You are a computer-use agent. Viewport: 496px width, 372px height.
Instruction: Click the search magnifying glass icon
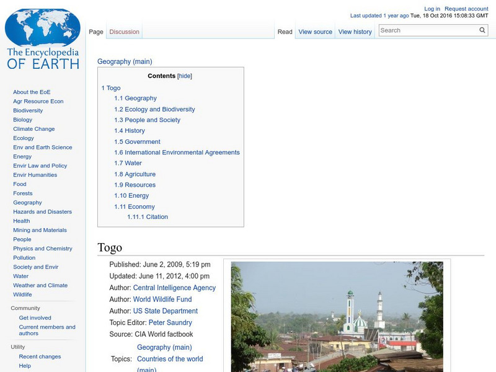click(482, 29)
